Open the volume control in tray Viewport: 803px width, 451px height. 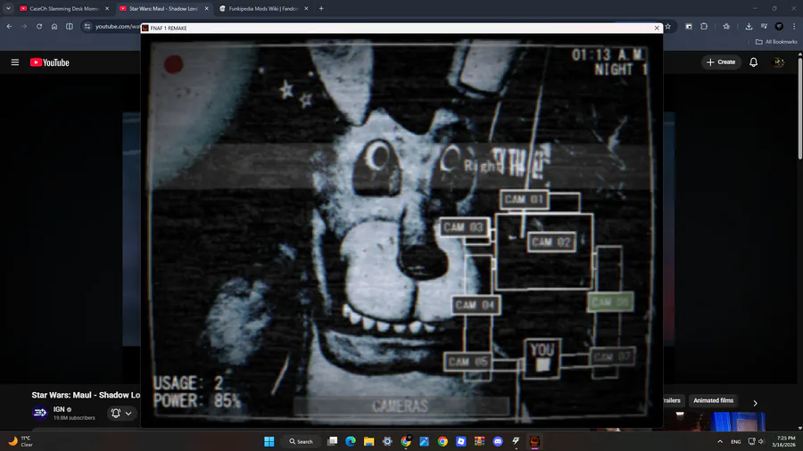click(761, 441)
